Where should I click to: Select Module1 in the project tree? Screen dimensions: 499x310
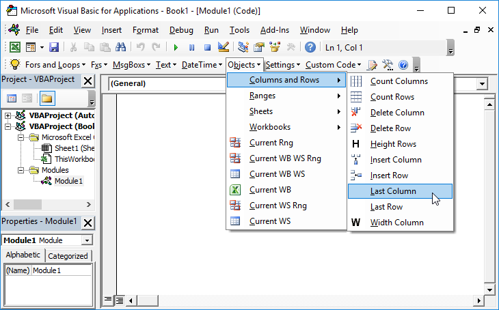(x=68, y=181)
